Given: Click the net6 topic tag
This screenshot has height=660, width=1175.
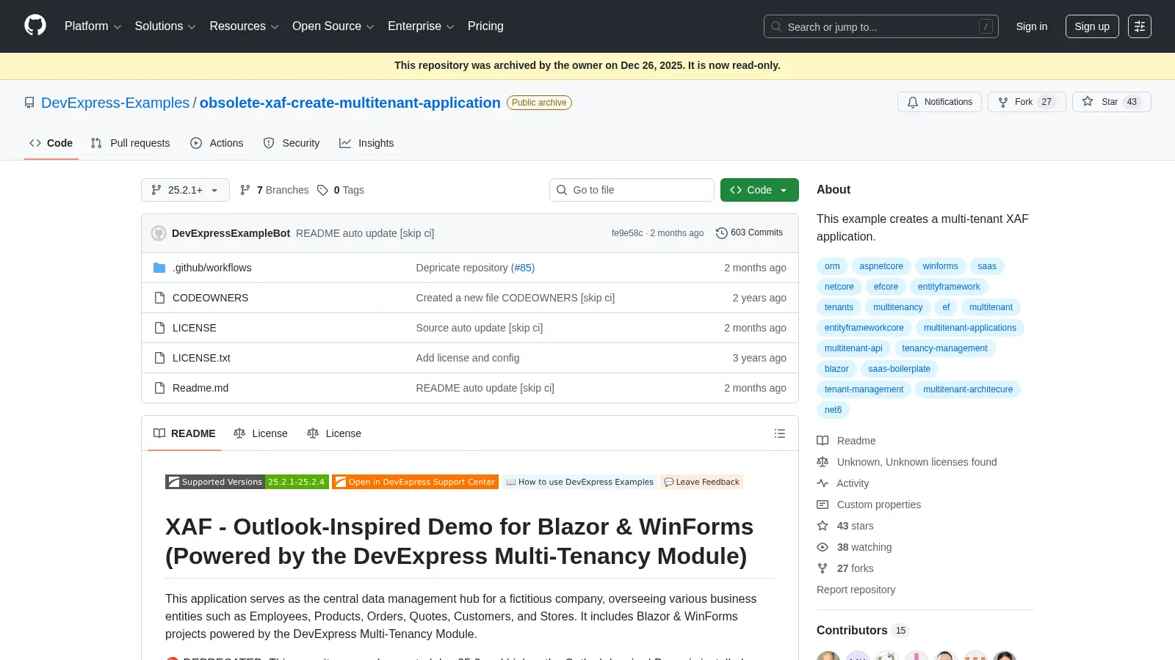Looking at the screenshot, I should point(833,410).
